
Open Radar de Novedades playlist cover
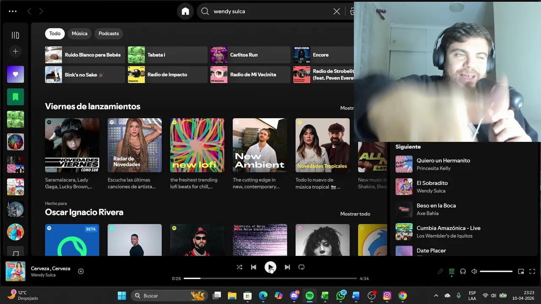pyautogui.click(x=135, y=145)
